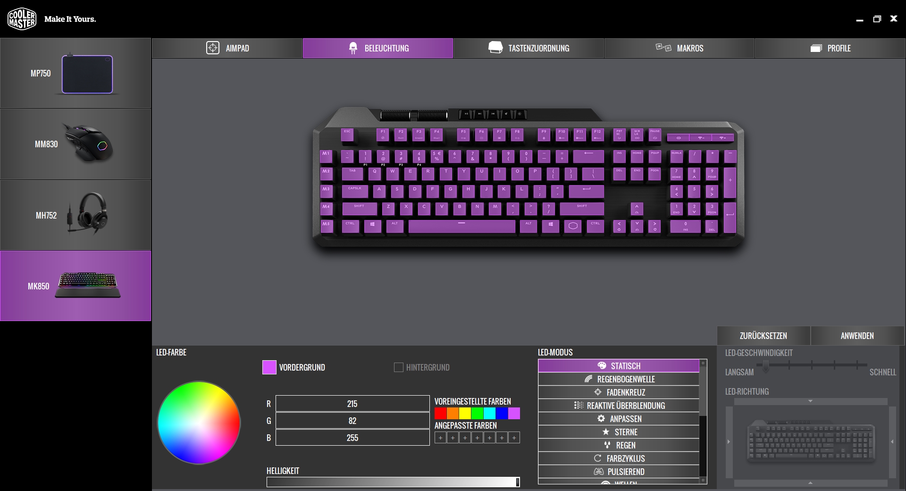Viewport: 906px width, 491px height.
Task: Click LED direction right arrow
Action: coord(892,442)
